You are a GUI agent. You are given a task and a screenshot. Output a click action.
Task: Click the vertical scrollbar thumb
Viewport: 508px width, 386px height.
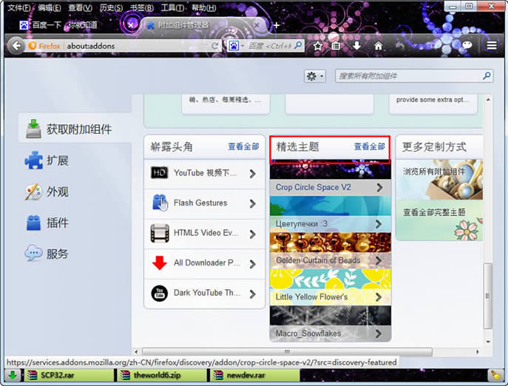tap(488, 296)
